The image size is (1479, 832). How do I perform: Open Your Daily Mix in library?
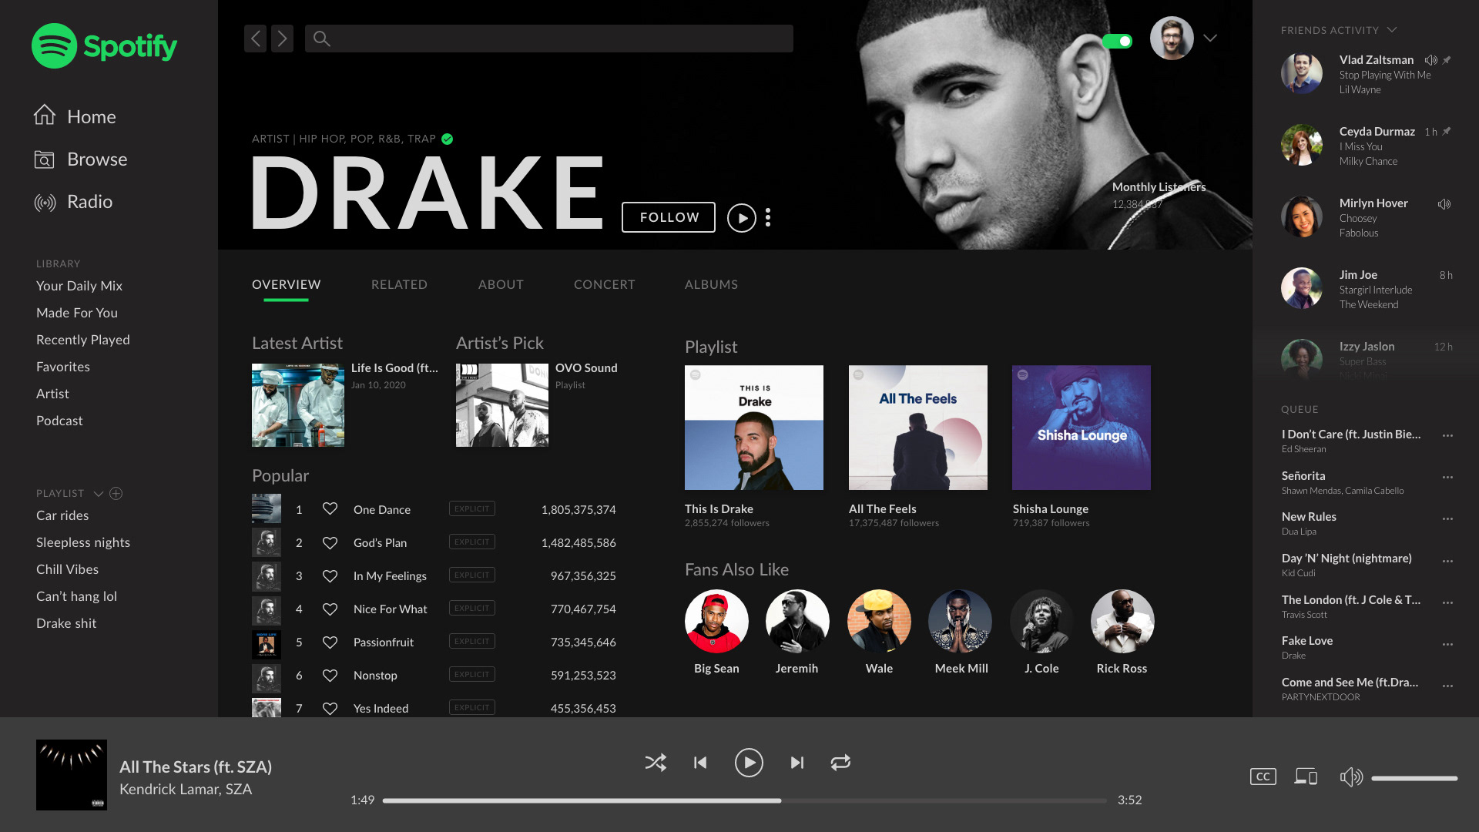79,286
